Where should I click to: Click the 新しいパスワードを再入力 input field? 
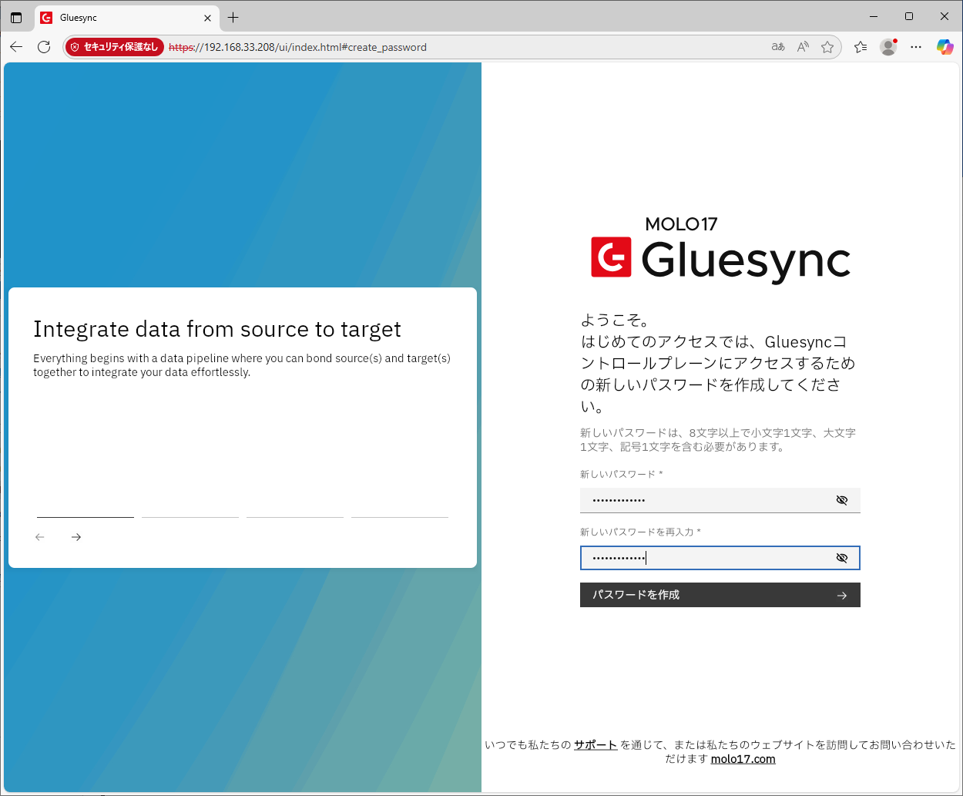[705, 558]
